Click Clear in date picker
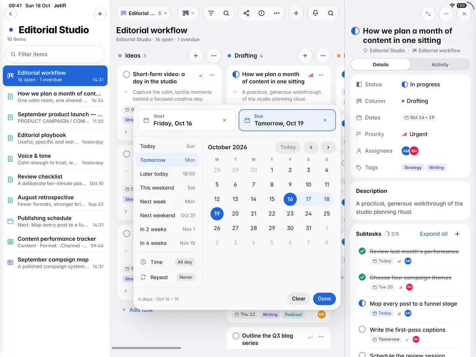 (299, 299)
